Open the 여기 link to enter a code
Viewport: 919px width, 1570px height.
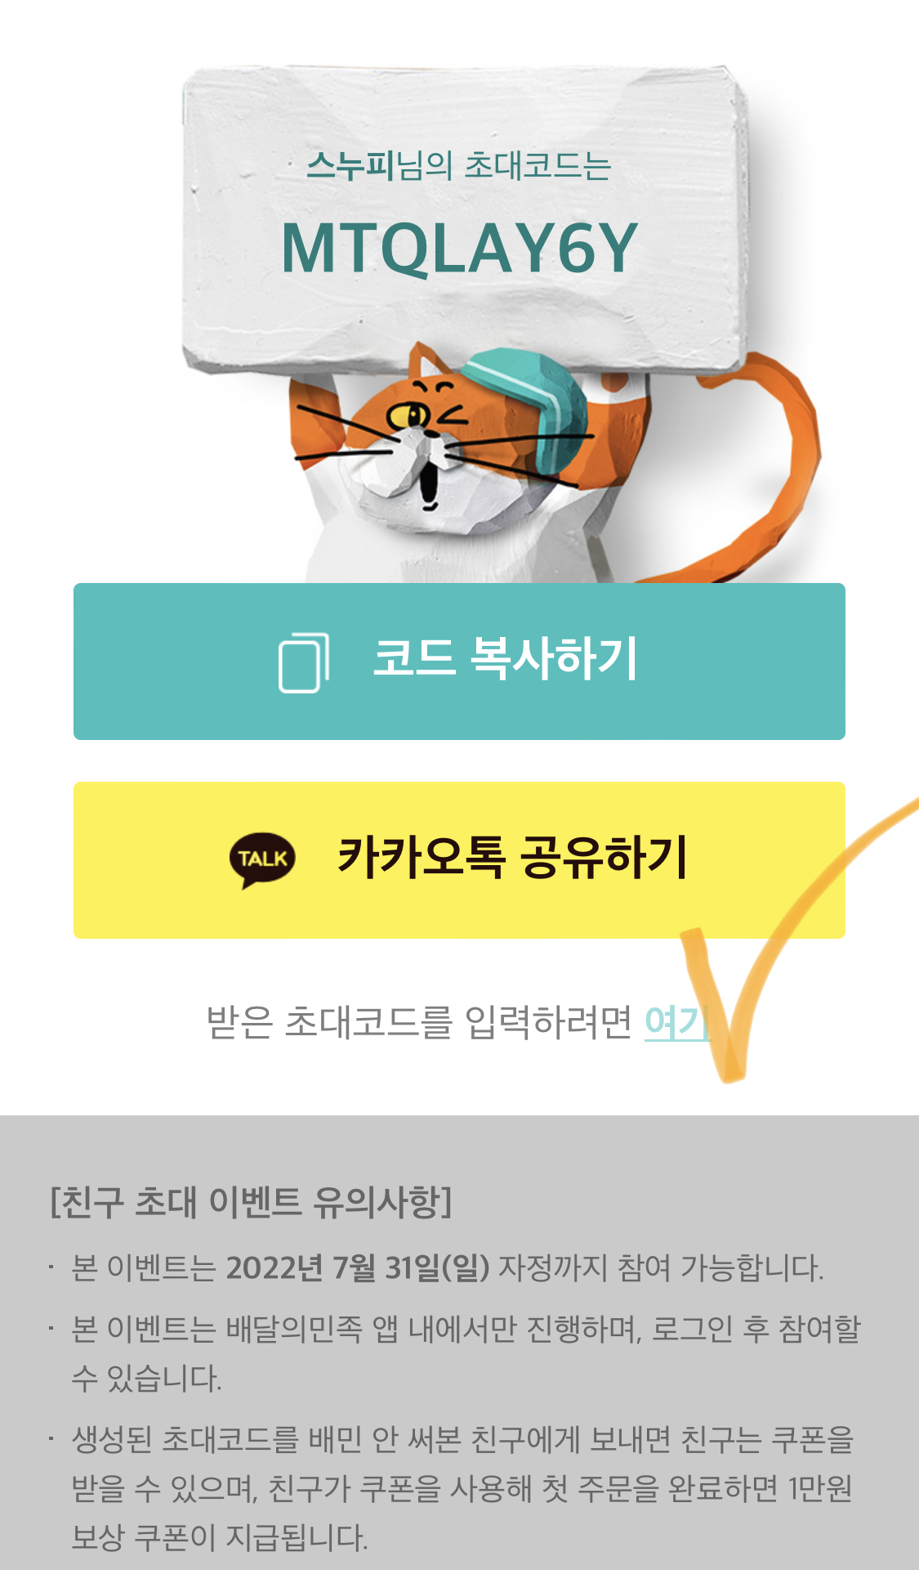tap(676, 1022)
